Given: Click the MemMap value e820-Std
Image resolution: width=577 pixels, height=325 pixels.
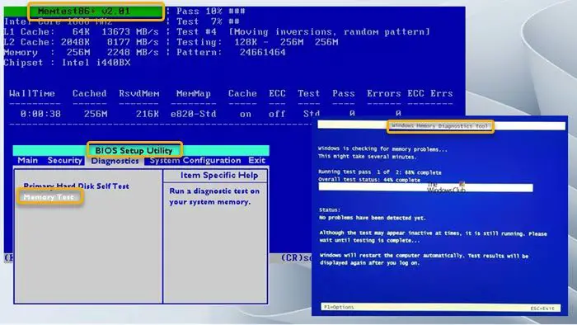Looking at the screenshot, I should pos(193,114).
